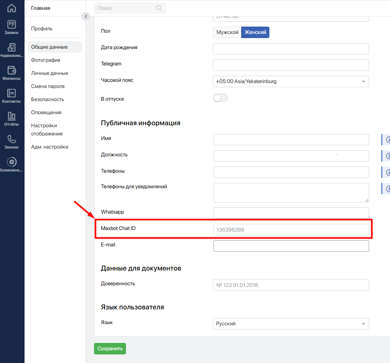
Task: Click the green Сохранить button
Action: (x=110, y=349)
